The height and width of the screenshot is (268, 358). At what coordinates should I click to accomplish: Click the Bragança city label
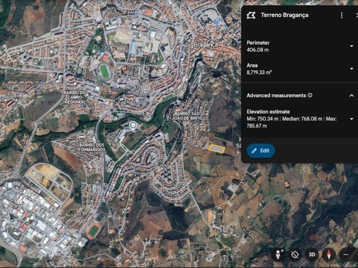[205, 45]
